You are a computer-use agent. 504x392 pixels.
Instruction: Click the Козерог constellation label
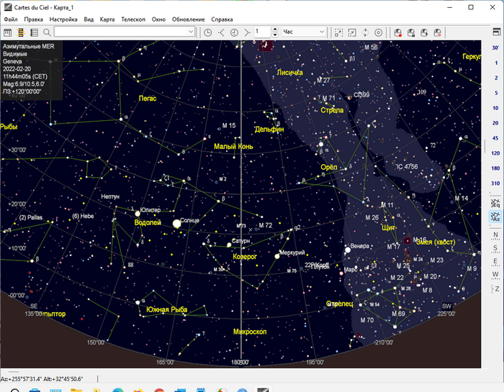245,256
